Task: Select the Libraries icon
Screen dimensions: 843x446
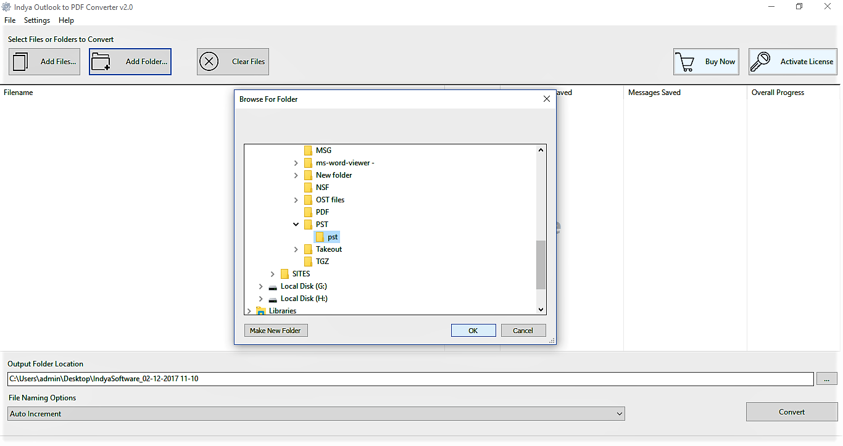Action: point(261,311)
